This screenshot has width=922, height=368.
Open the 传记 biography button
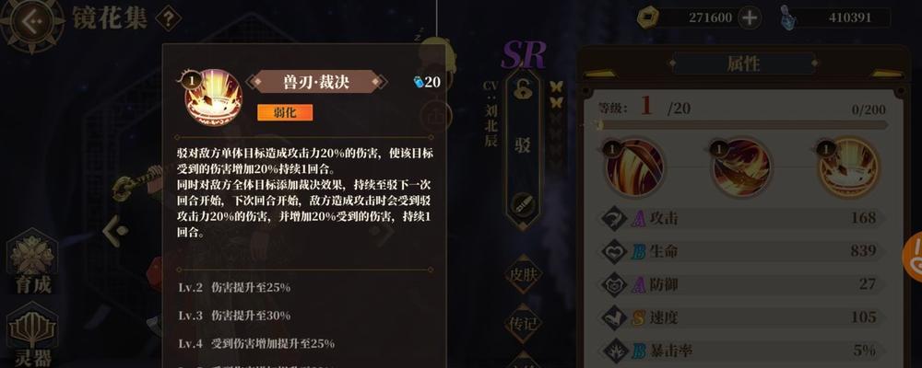click(523, 323)
